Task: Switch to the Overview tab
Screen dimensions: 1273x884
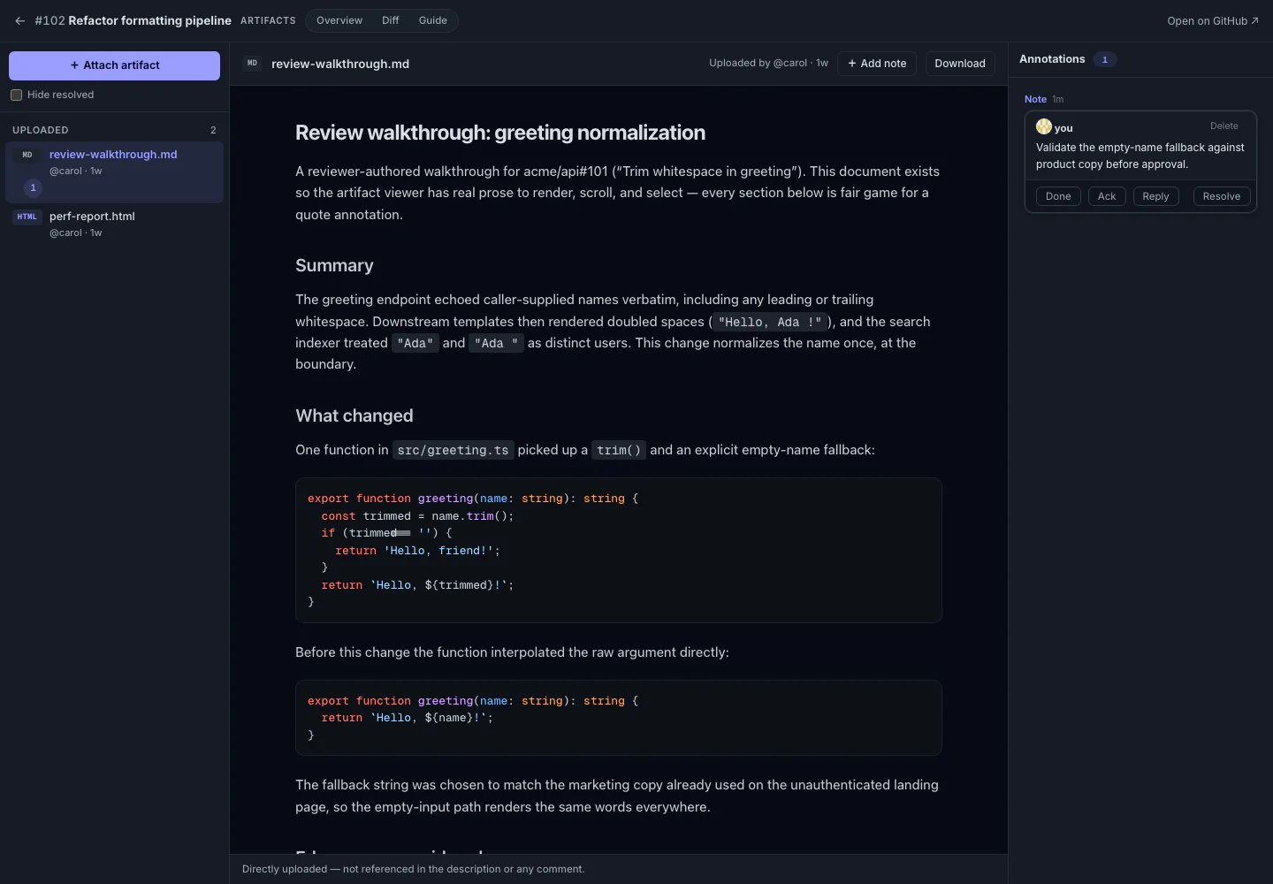Action: click(x=339, y=20)
